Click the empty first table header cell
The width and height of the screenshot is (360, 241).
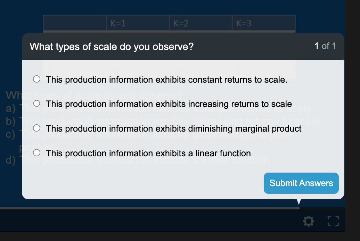[x=75, y=23]
